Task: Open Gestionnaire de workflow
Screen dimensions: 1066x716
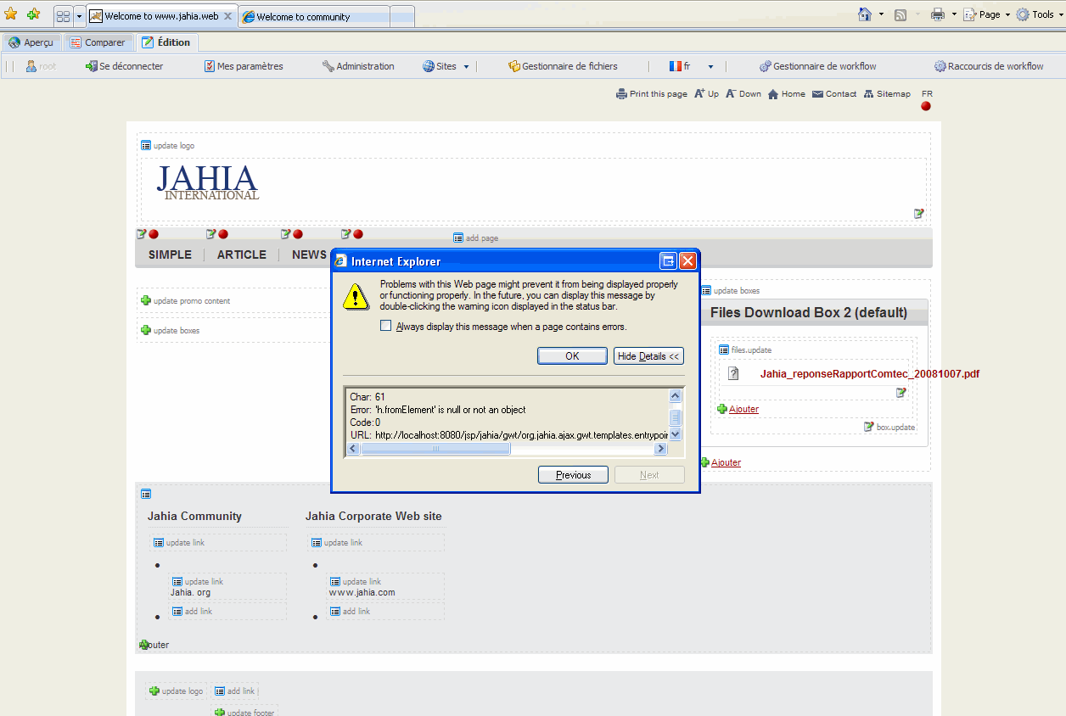Action: [x=818, y=66]
